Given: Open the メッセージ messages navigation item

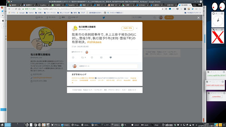Looking at the screenshot, I should (x=73, y=17).
